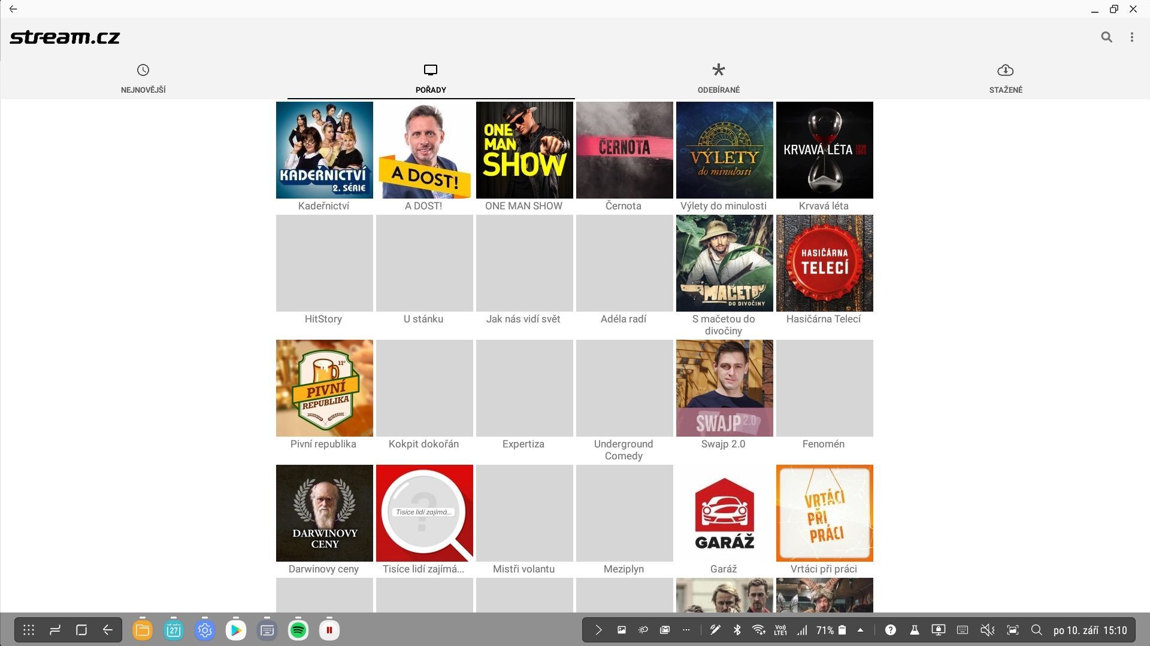Switch to the Odebírané tab
Image resolution: width=1150 pixels, height=646 pixels.
click(x=718, y=79)
